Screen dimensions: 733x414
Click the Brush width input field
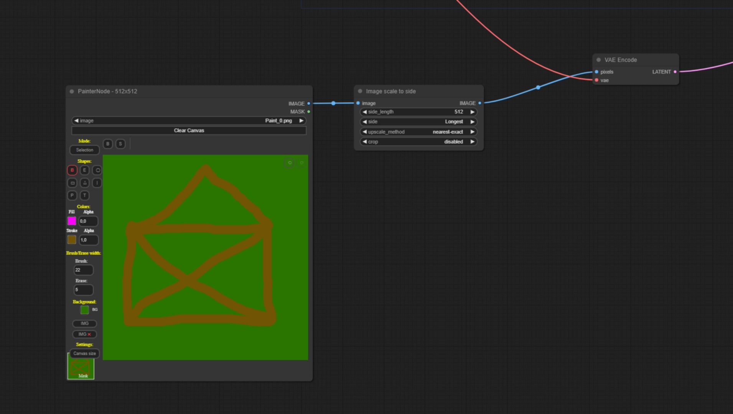(x=83, y=270)
